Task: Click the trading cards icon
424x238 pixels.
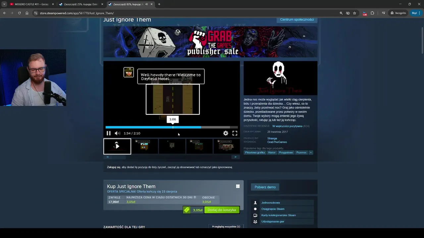Action: [255, 215]
